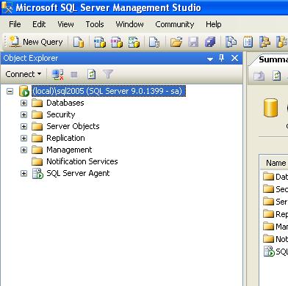The height and width of the screenshot is (286, 288).
Task: Select the (local)\sql2005 server node
Action: tap(109, 91)
